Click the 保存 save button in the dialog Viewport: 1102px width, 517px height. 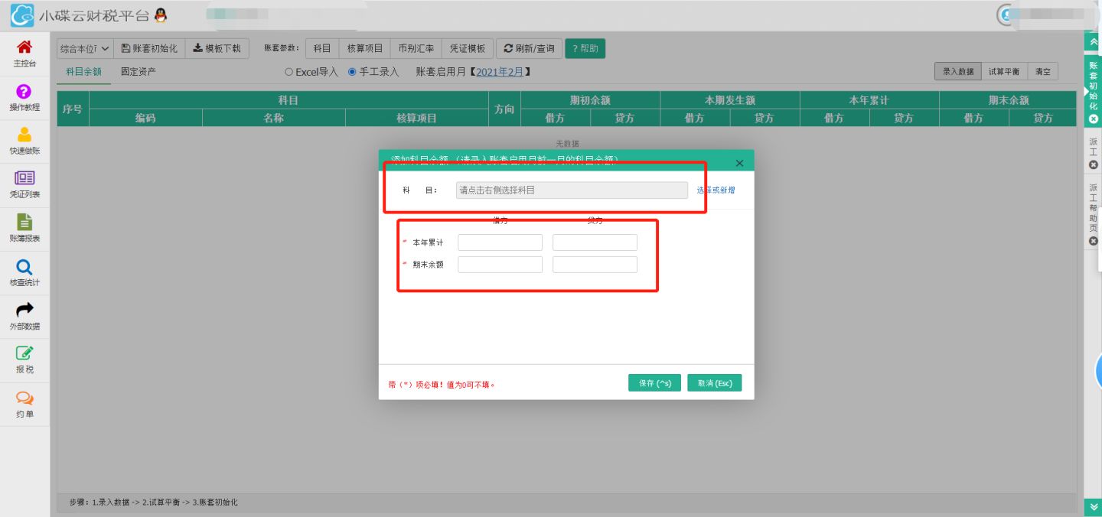pyautogui.click(x=654, y=382)
